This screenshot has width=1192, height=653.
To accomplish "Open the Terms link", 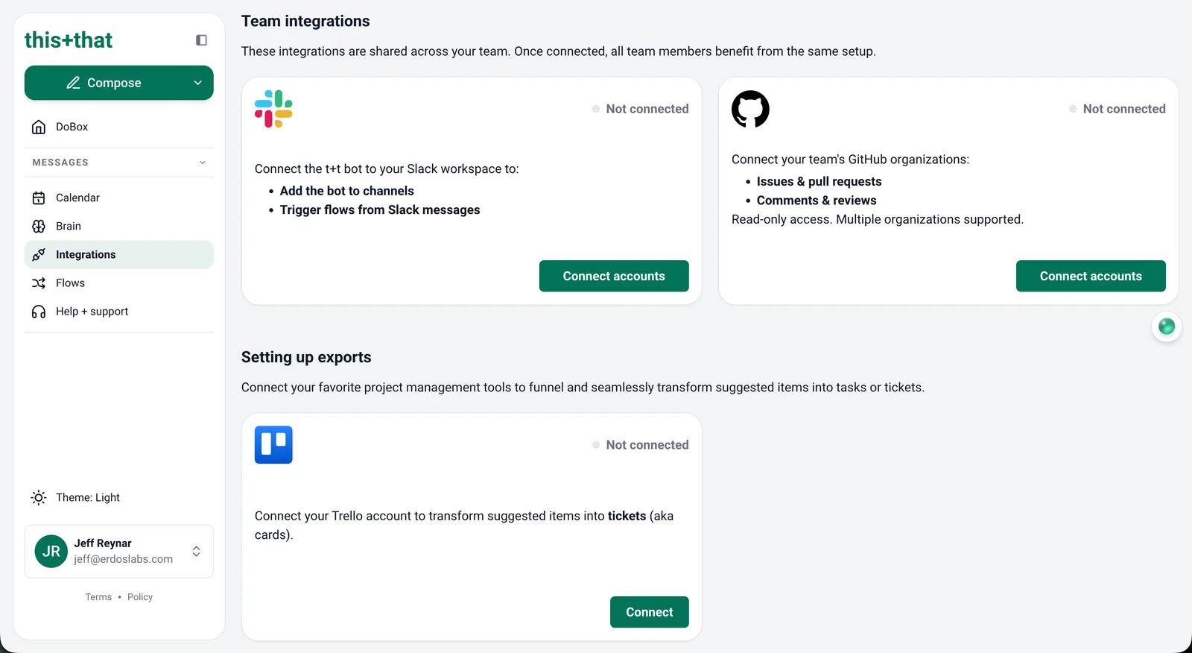I will tap(98, 597).
